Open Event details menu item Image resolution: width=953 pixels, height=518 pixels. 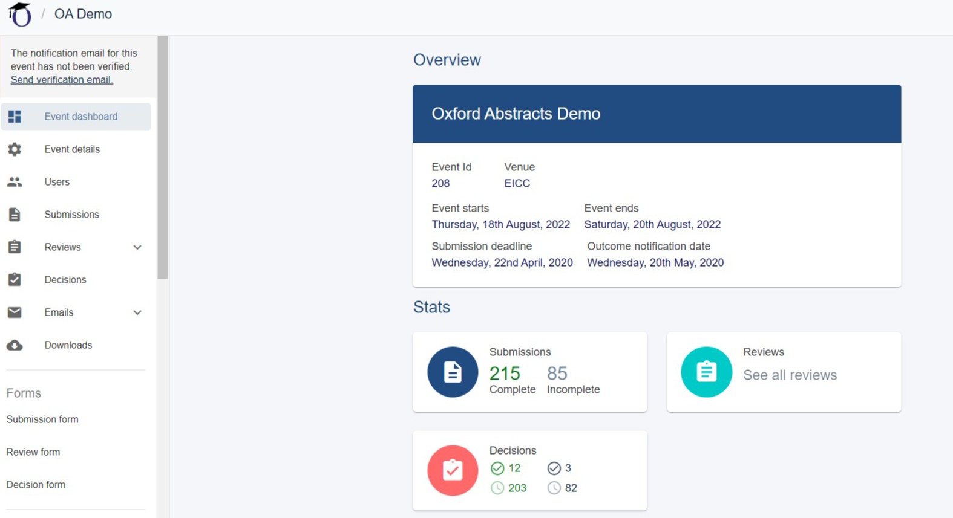pyautogui.click(x=76, y=149)
